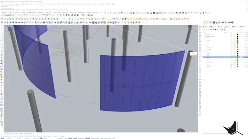The width and height of the screenshot is (248, 139).
Task: Toggle SmartTrack in status bar
Action: pyautogui.click(x=81, y=138)
